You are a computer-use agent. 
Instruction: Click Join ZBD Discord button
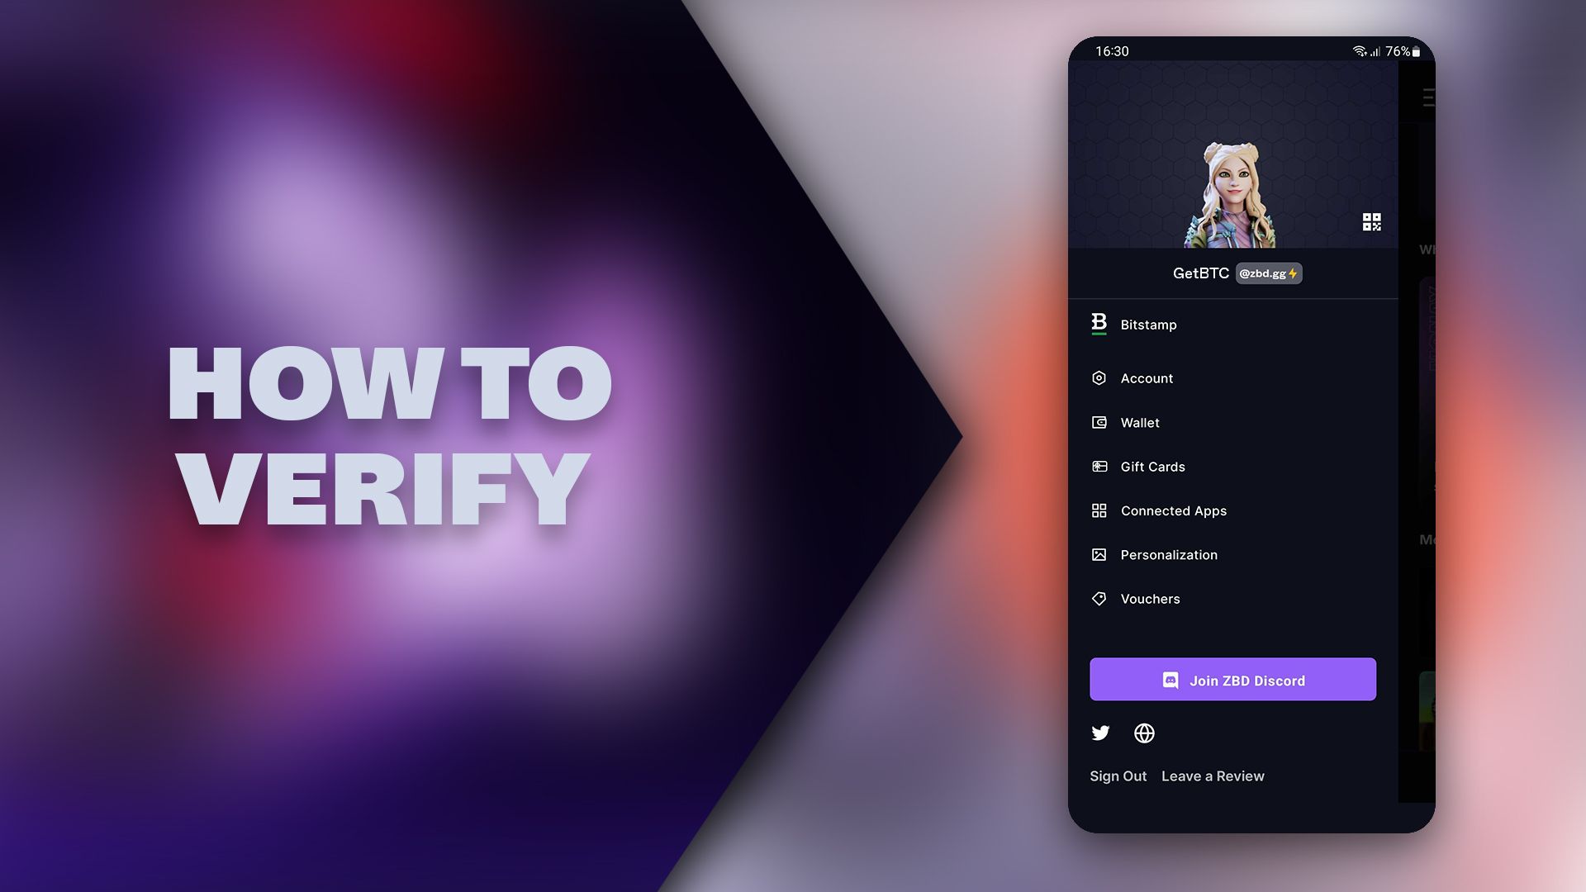1233,679
